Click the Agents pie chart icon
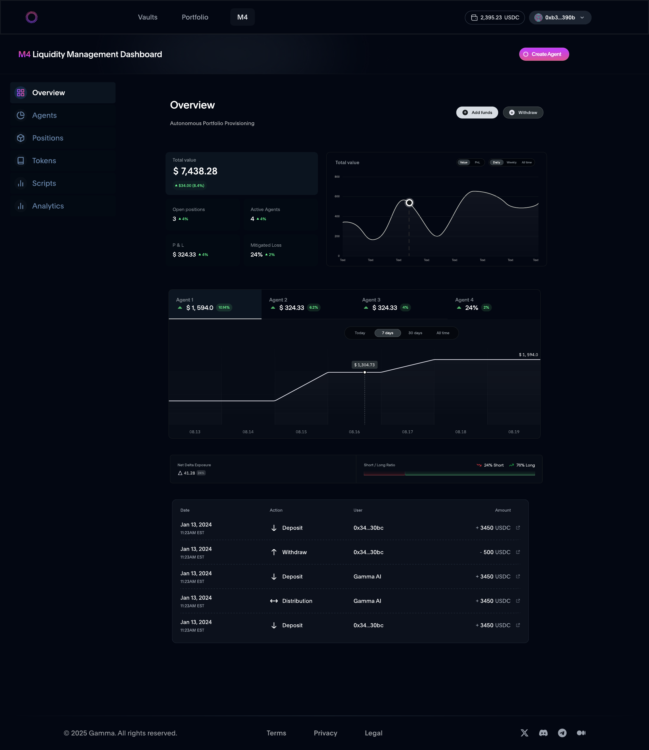Image resolution: width=649 pixels, height=750 pixels. point(21,115)
